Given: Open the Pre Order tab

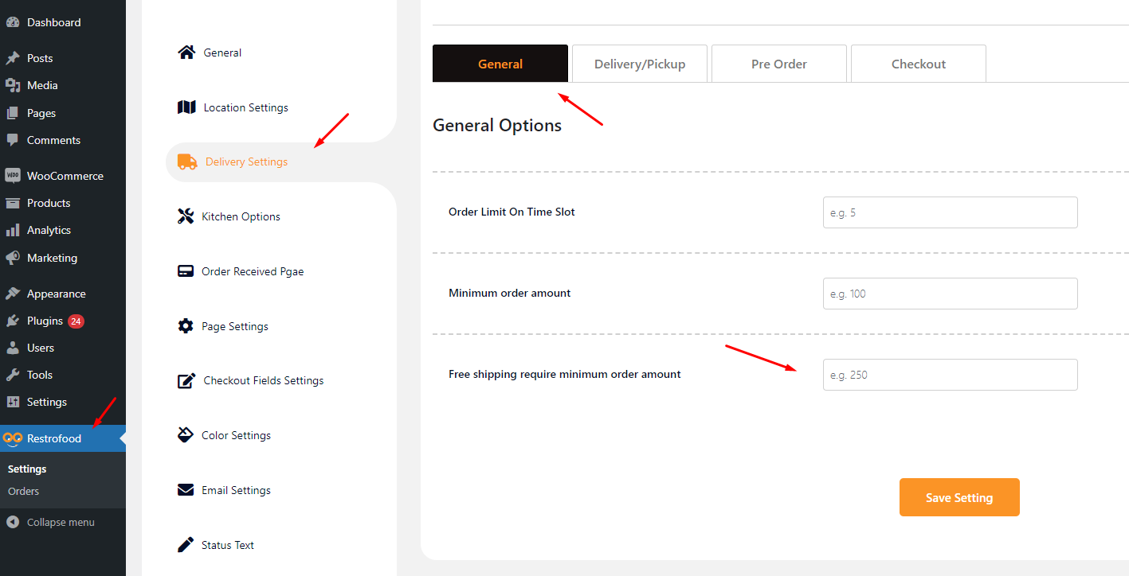Looking at the screenshot, I should [779, 64].
